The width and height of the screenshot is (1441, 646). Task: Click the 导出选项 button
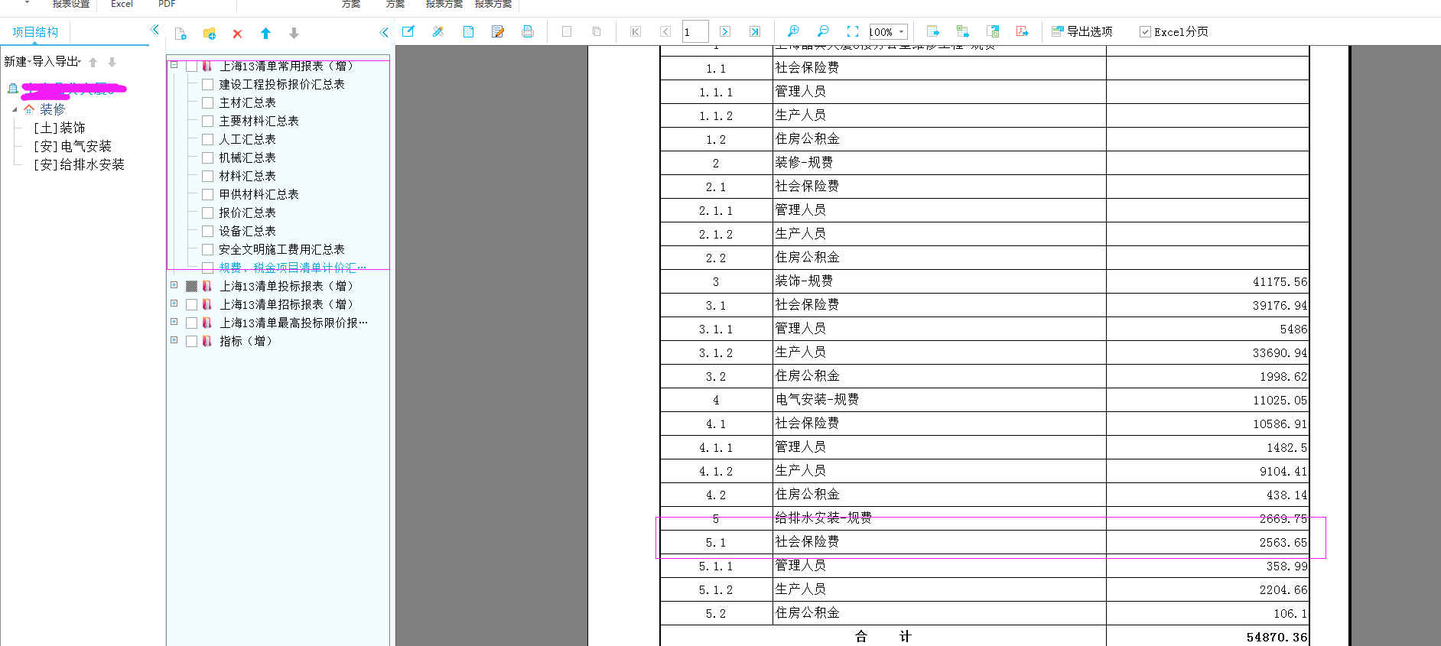tap(1082, 31)
